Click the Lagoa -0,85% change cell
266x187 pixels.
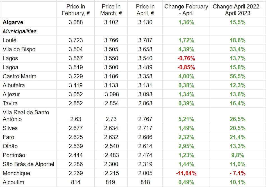(186, 67)
